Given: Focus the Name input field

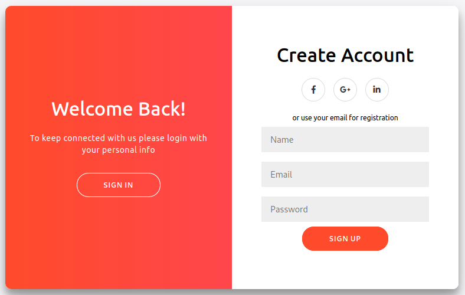Looking at the screenshot, I should point(345,140).
